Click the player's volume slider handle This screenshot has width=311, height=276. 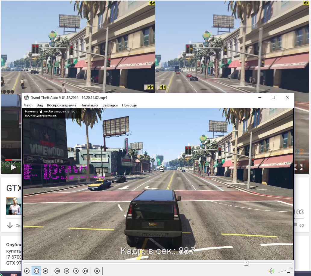289,270
